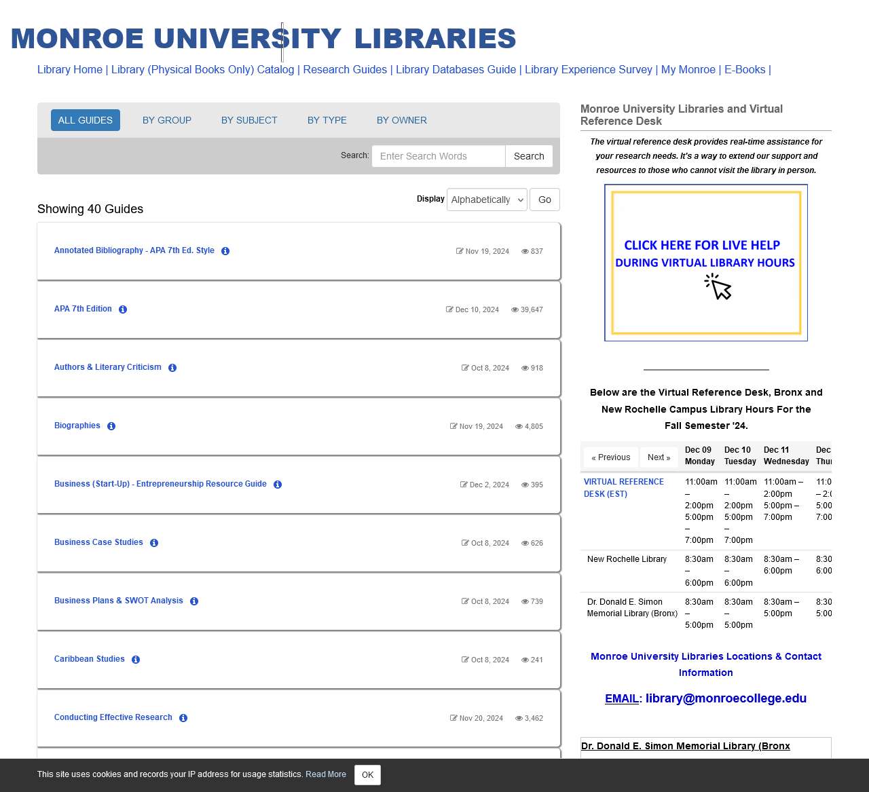The width and height of the screenshot is (869, 792).
Task: Show info icon next to Caribbean Studies
Action: (x=136, y=660)
